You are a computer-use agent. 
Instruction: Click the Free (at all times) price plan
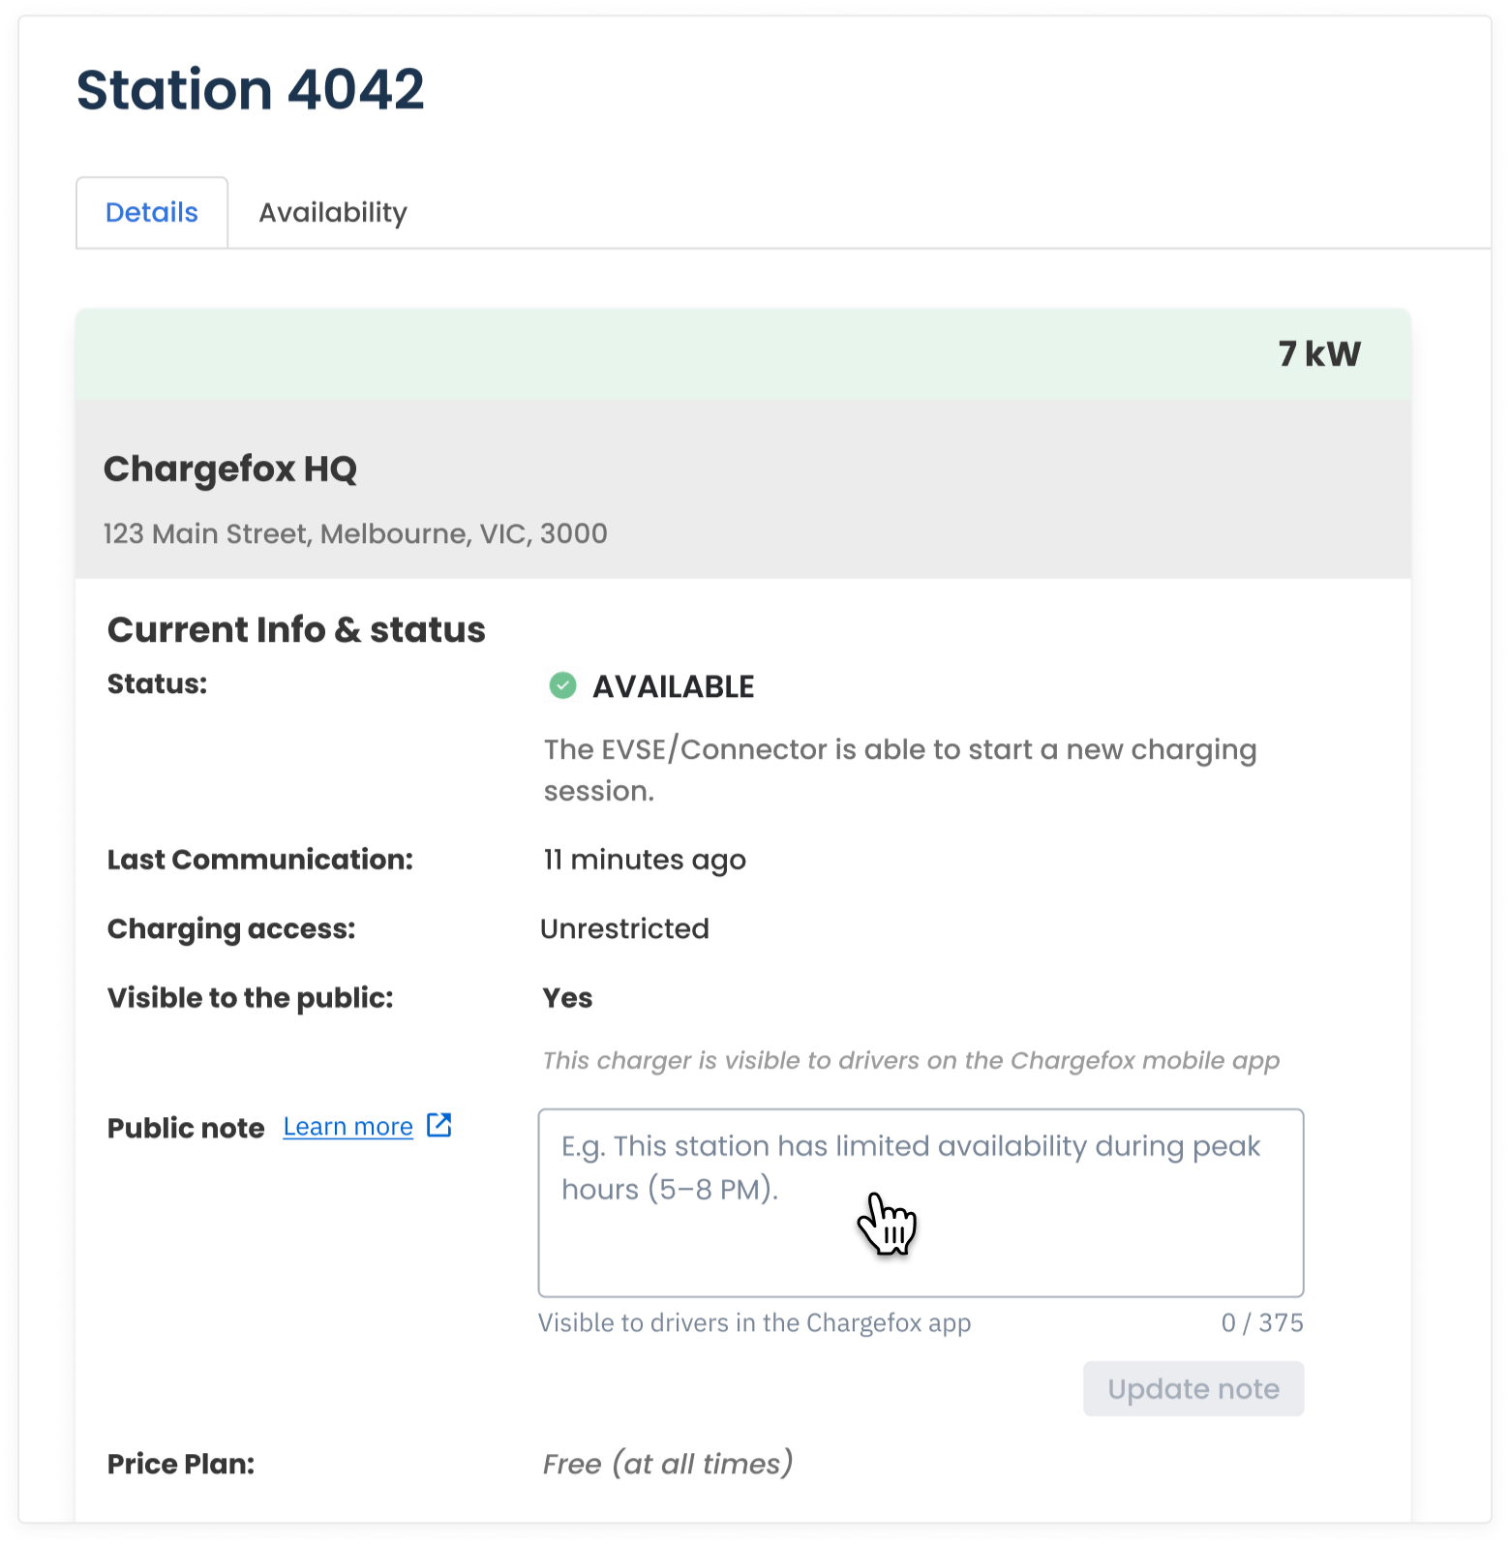tap(668, 1464)
